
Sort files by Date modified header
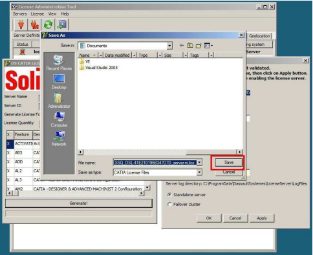[x=118, y=56]
